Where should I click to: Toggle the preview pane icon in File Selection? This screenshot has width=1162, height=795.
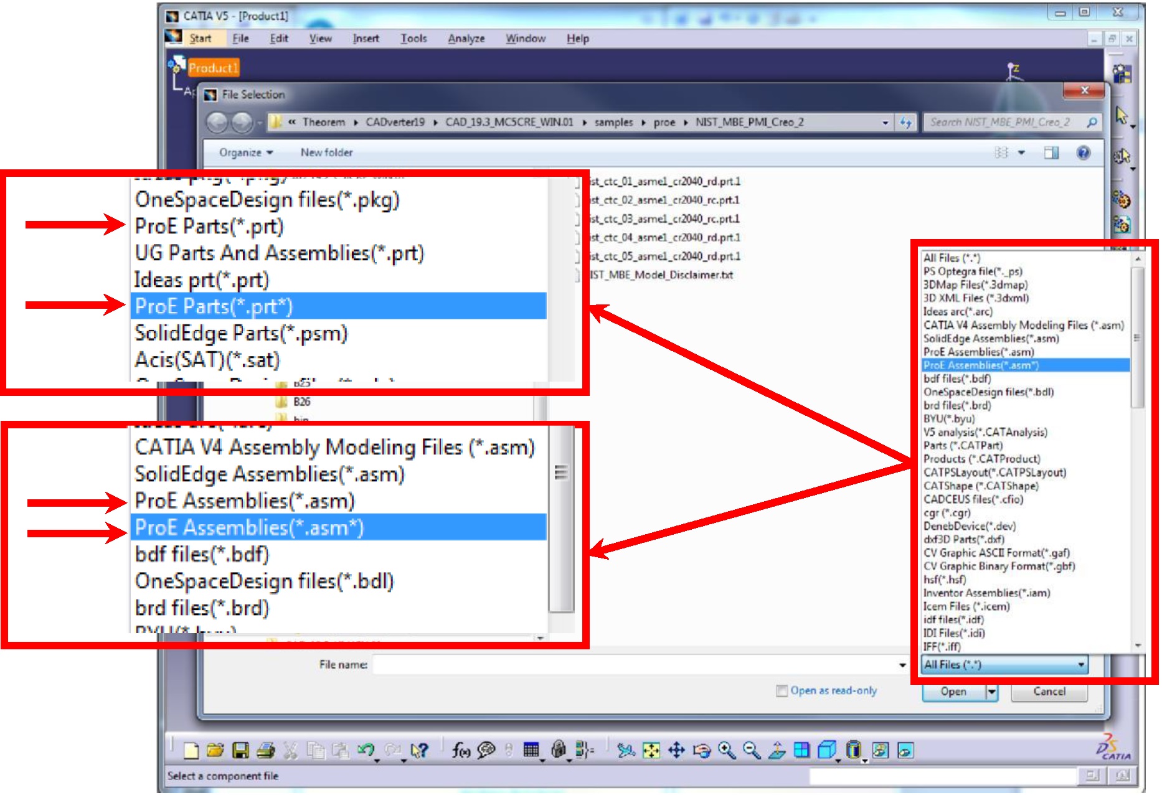(1051, 153)
